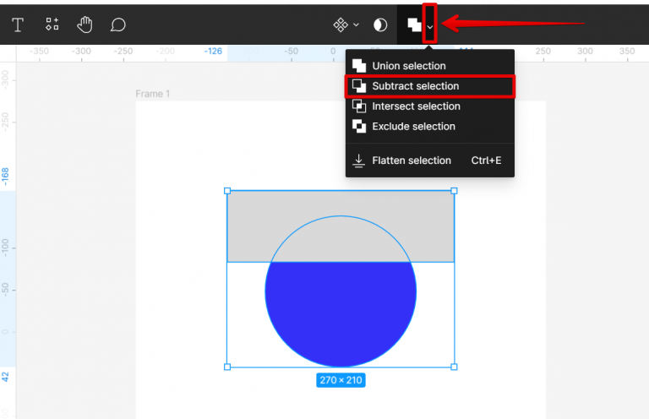Click the 270 × 210 size badge
Screen dimensions: 649x419
click(x=341, y=380)
